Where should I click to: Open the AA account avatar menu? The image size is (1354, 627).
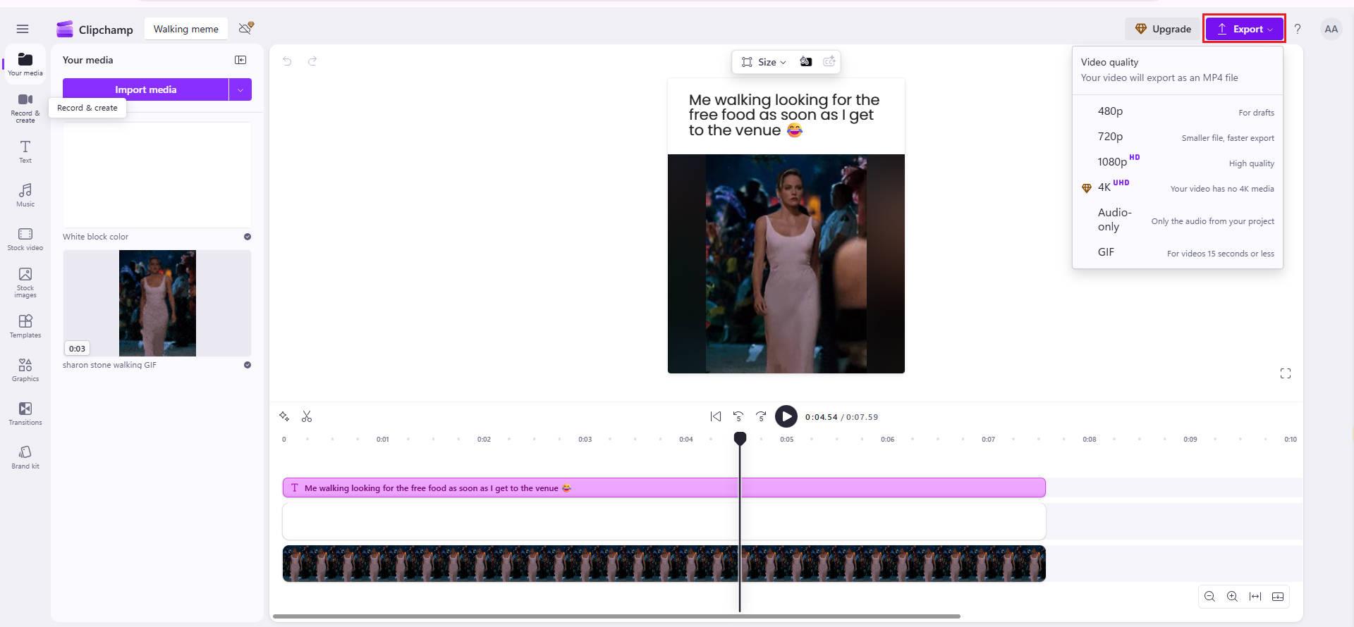tap(1331, 29)
